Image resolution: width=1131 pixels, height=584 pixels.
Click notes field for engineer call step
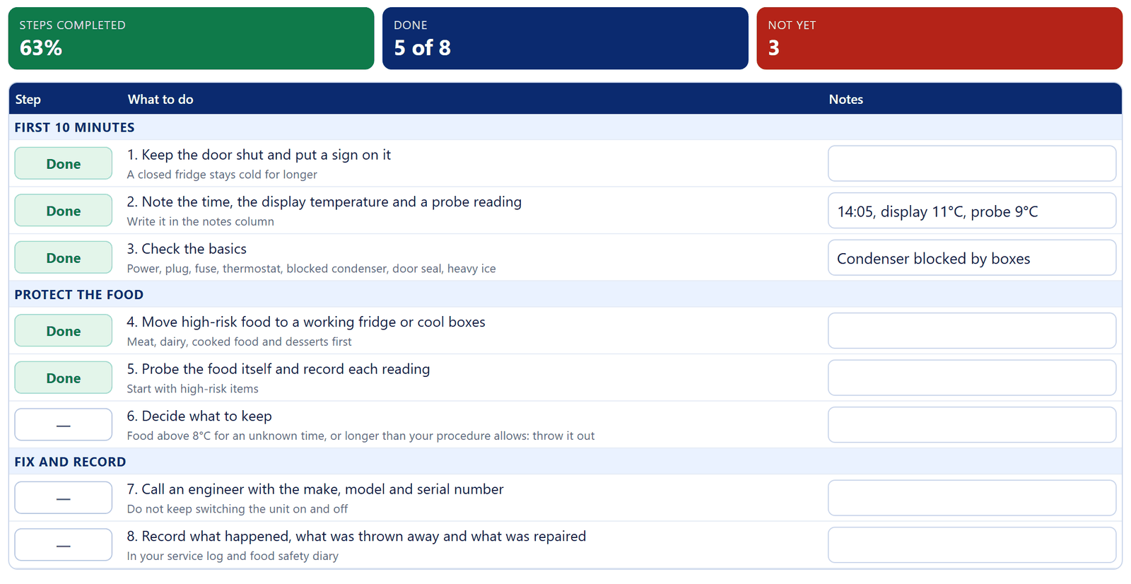tap(972, 498)
